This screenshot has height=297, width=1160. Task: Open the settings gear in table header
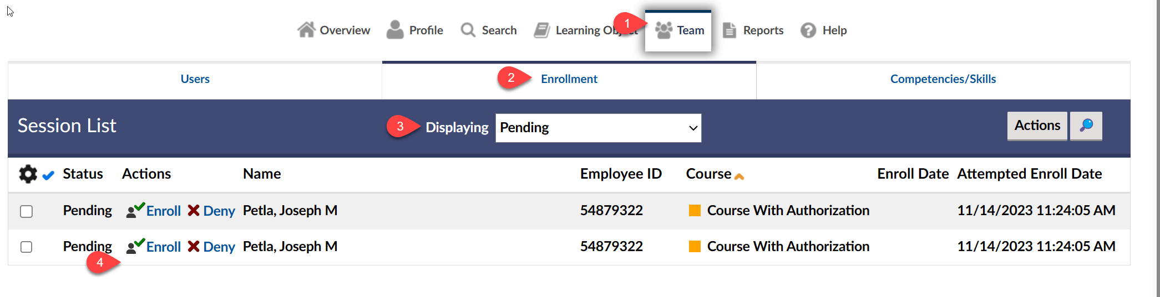[28, 174]
